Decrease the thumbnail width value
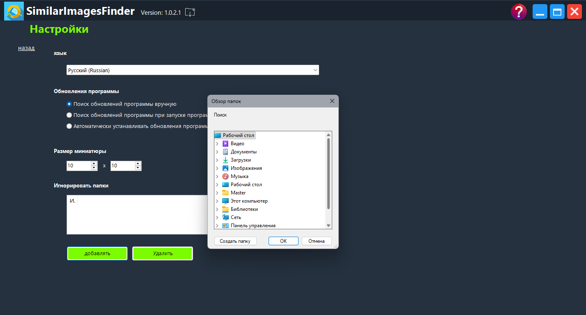 [94, 168]
